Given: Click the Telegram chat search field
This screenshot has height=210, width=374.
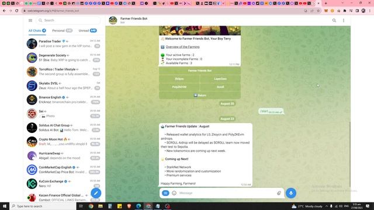Looking at the screenshot, I should tap(68, 20).
